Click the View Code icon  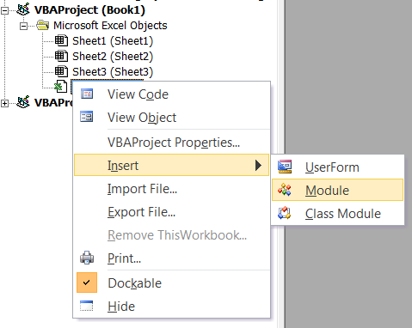(x=87, y=94)
